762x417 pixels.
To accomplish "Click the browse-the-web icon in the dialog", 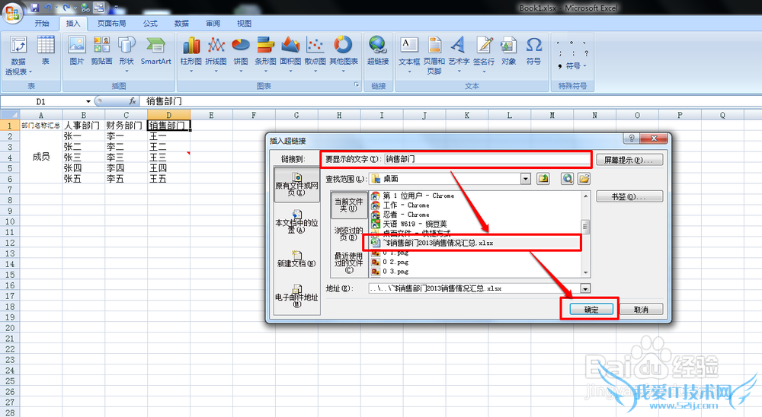I will point(568,178).
